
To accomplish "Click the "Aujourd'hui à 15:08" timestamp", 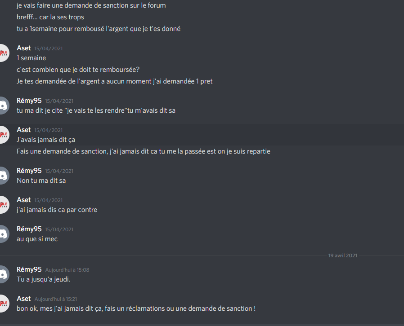I will coord(67,270).
